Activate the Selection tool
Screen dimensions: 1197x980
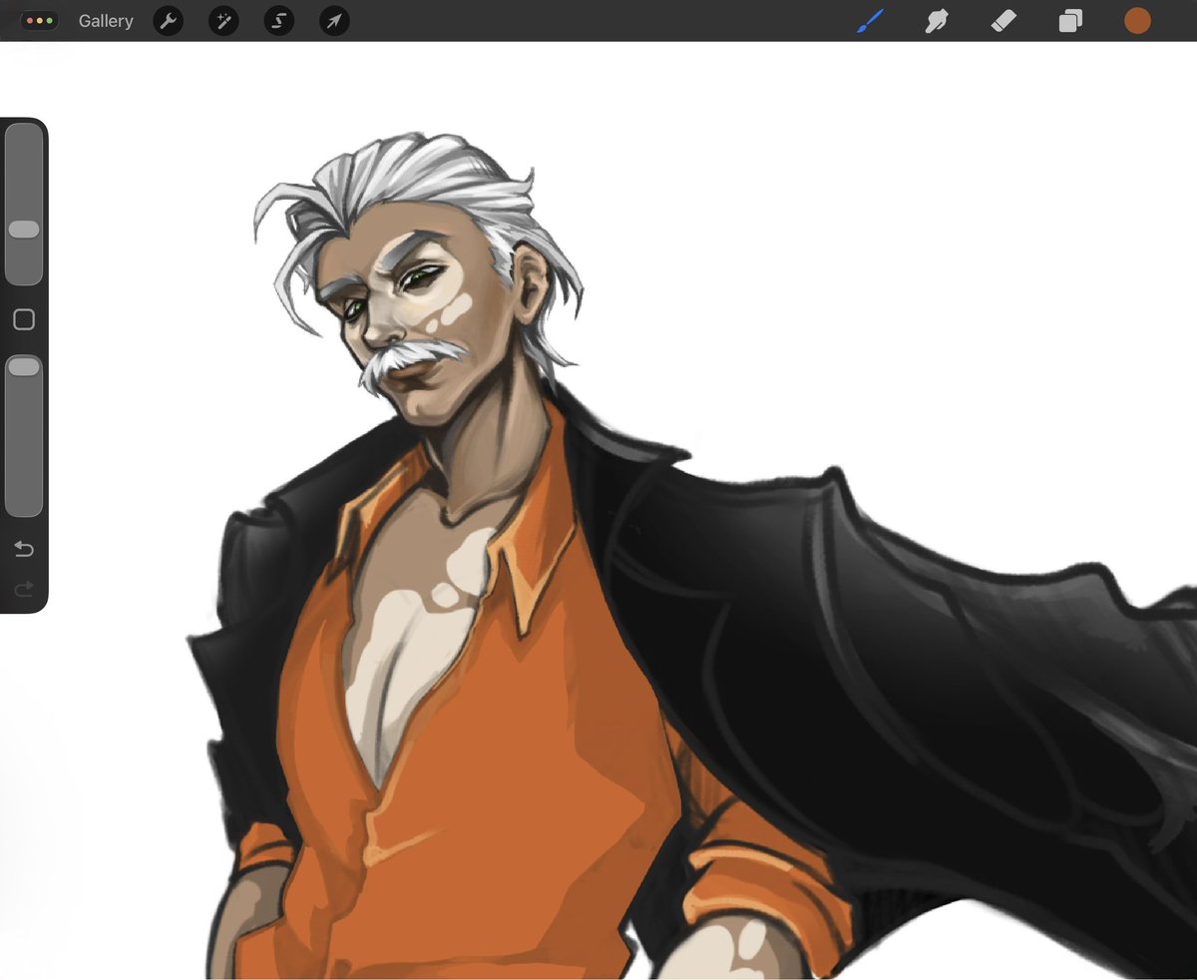coord(279,21)
